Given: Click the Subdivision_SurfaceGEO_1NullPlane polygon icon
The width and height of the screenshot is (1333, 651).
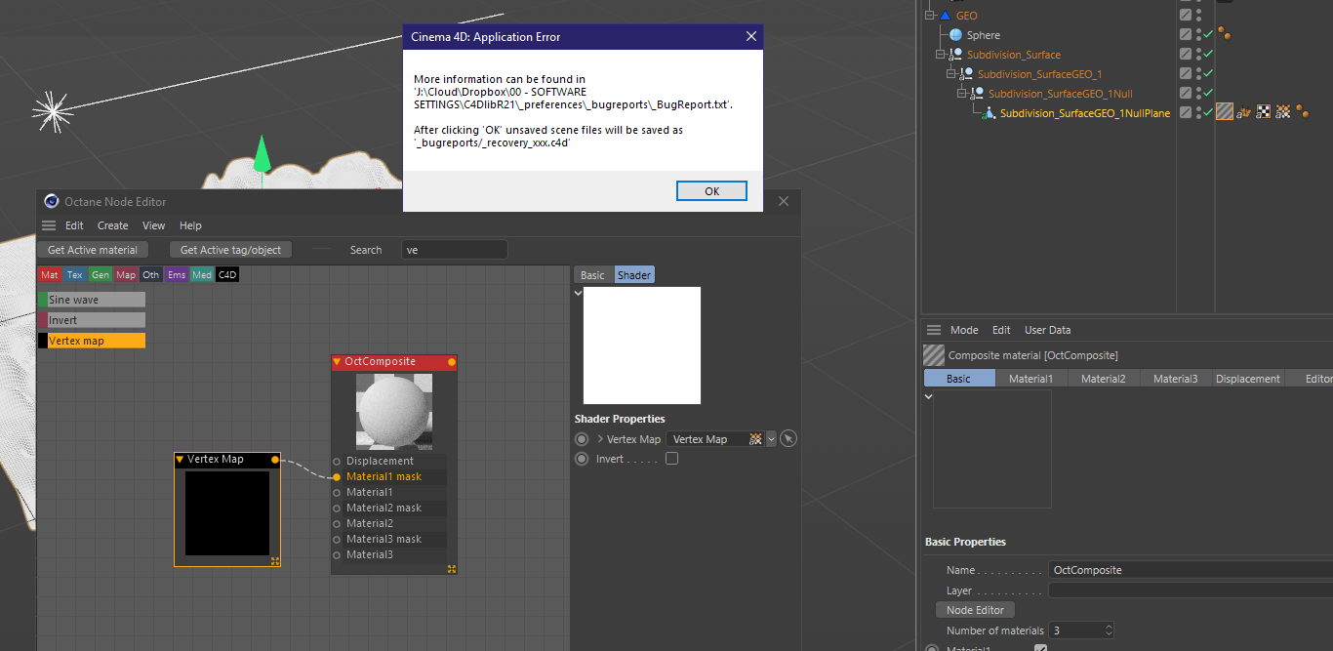Looking at the screenshot, I should (x=990, y=113).
